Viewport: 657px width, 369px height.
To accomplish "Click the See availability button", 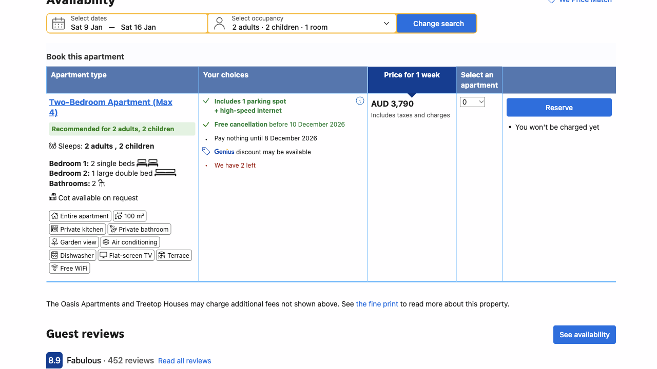I will [x=585, y=335].
